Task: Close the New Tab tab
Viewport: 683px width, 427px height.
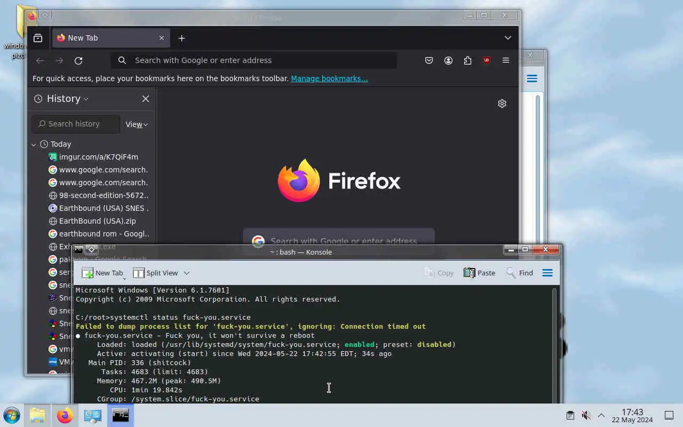Action: (x=162, y=38)
